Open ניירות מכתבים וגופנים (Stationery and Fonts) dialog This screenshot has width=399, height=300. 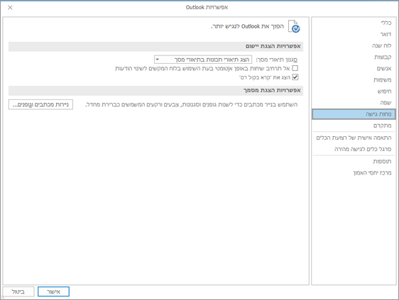coord(40,104)
